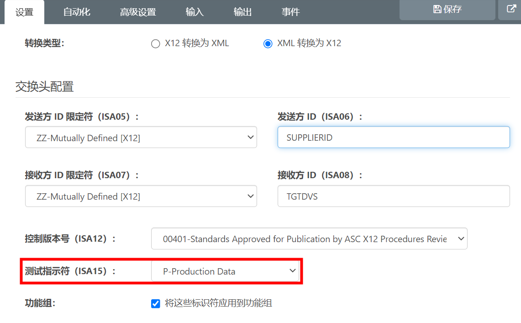Select X12 转换为 XML radio option
Image resolution: width=521 pixels, height=323 pixels.
(156, 43)
